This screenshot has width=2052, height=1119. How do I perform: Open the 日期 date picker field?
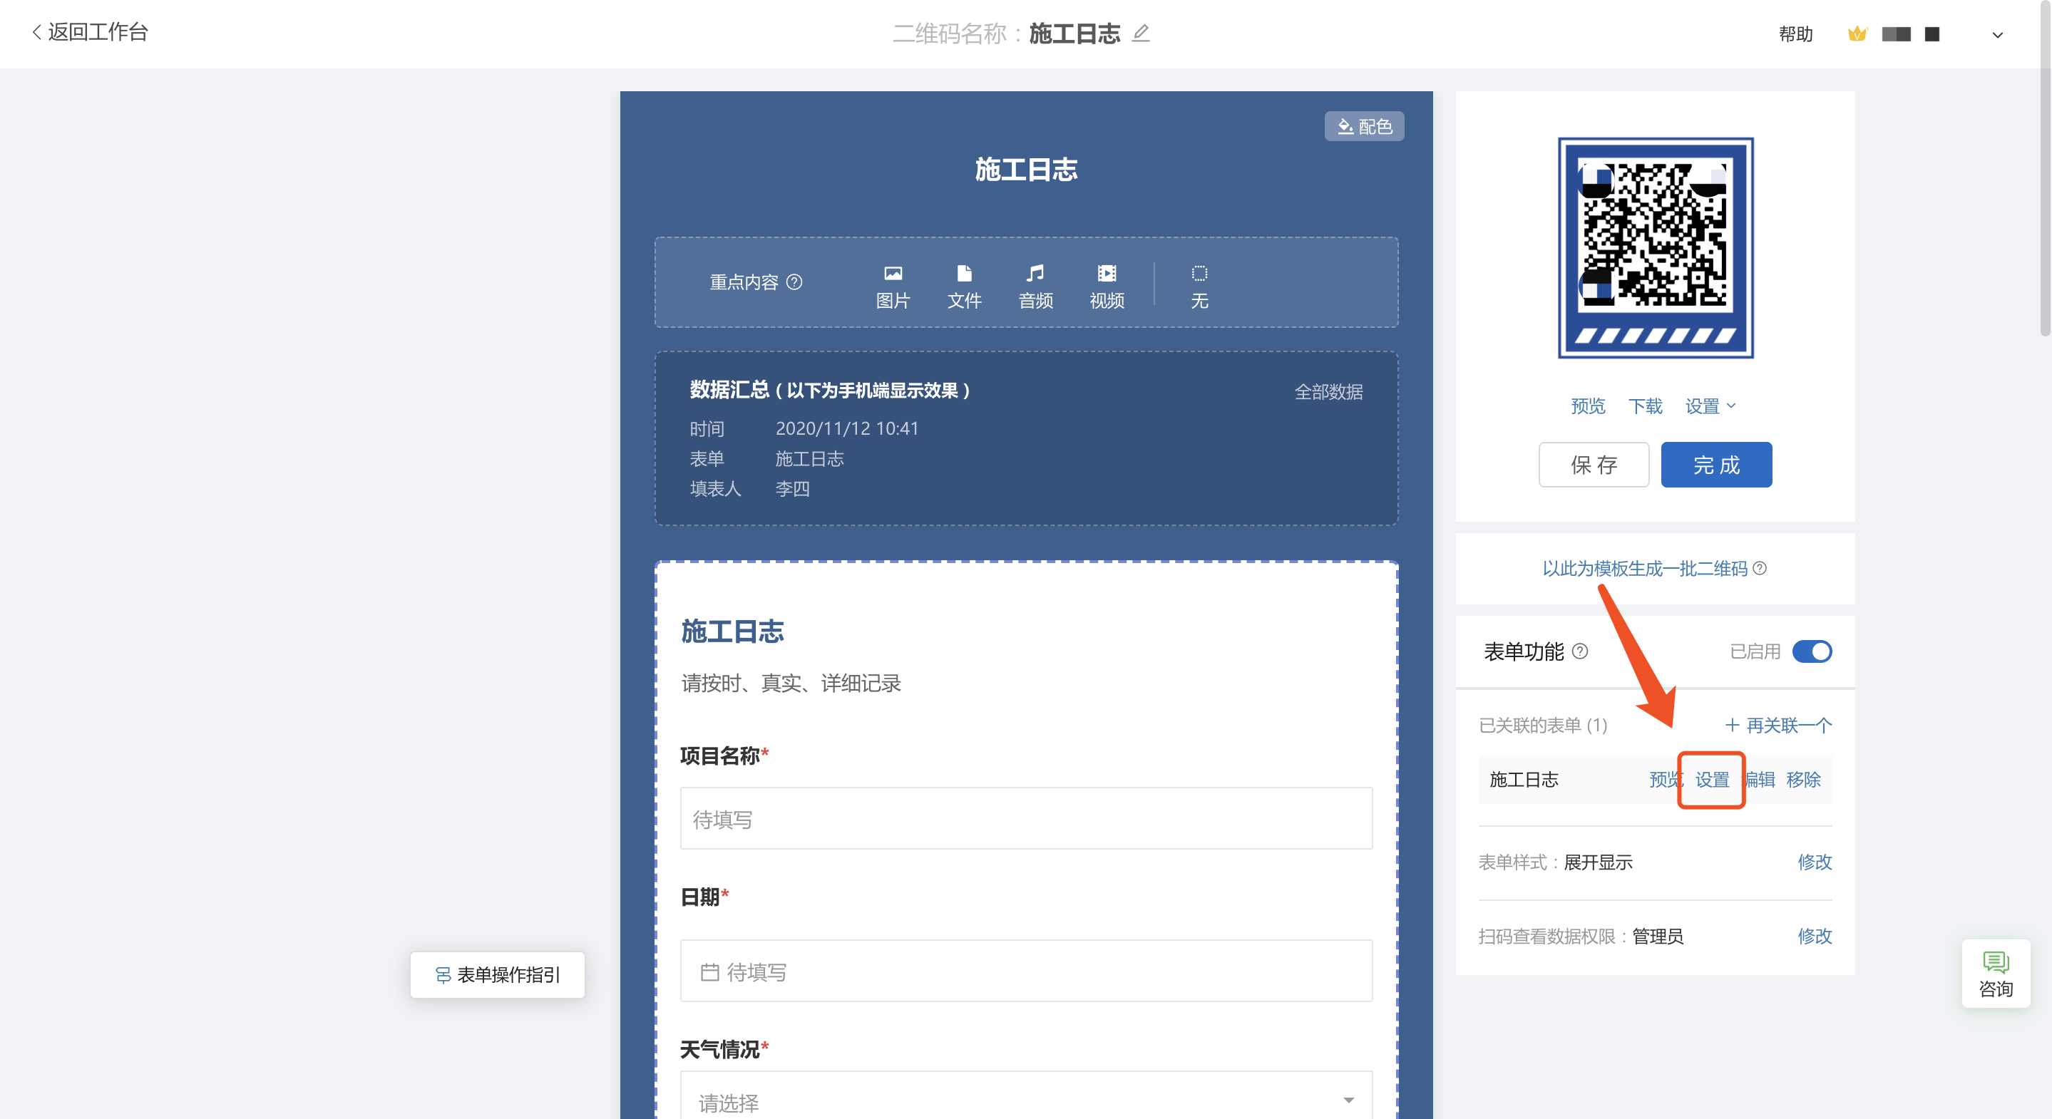tap(1026, 971)
